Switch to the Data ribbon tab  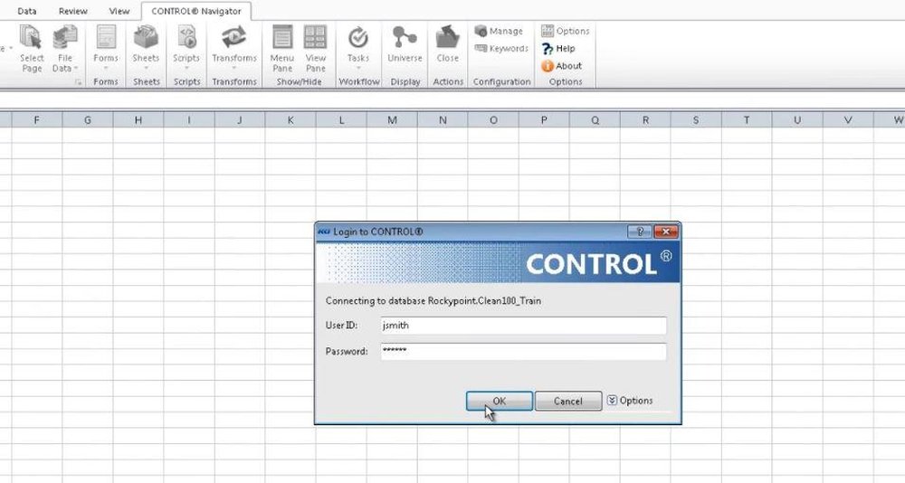click(x=26, y=11)
